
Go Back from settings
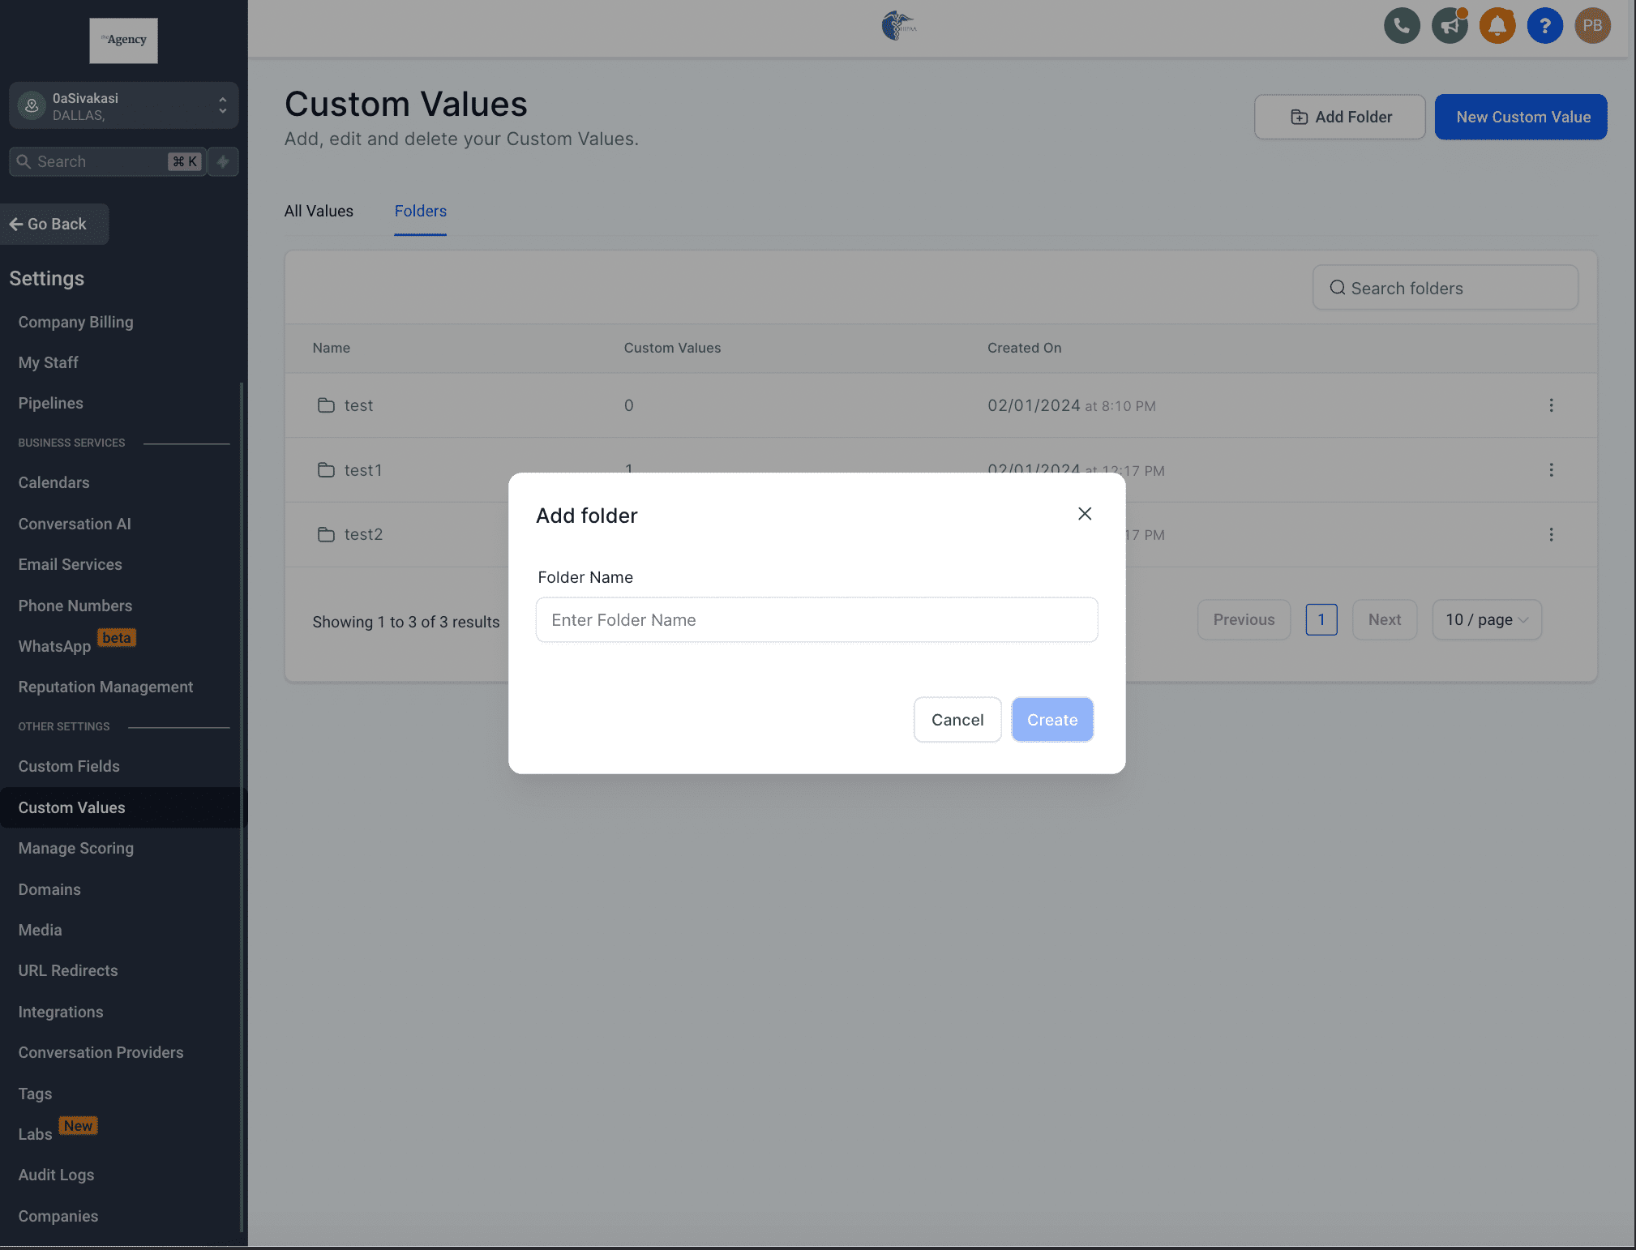[x=54, y=224]
